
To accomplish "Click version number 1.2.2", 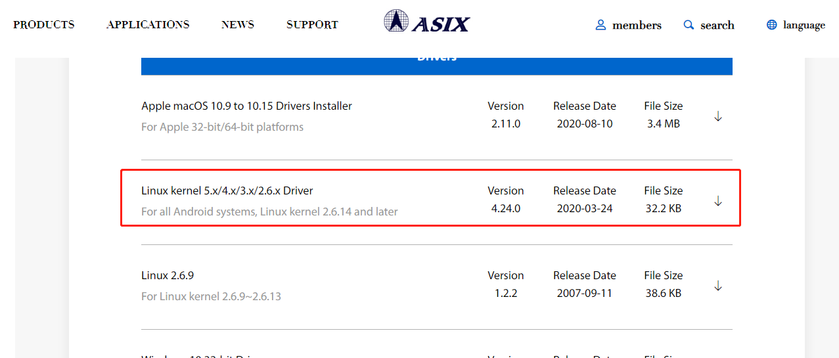I will [x=506, y=293].
